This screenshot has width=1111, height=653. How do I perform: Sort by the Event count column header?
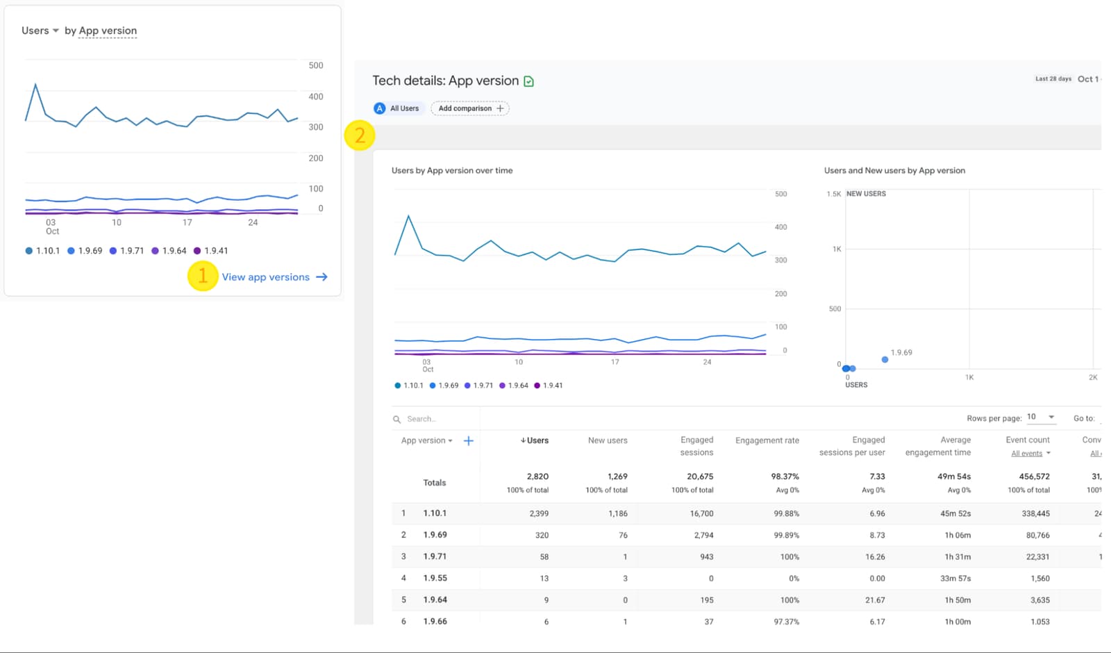click(1028, 440)
